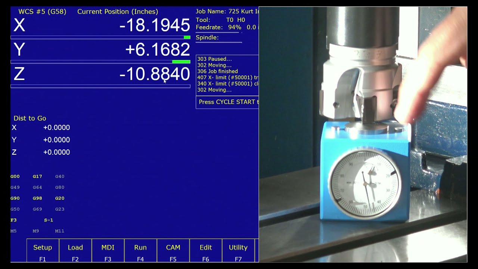Select the '407 X- limit' message line
This screenshot has width=478, height=269.
(227, 77)
